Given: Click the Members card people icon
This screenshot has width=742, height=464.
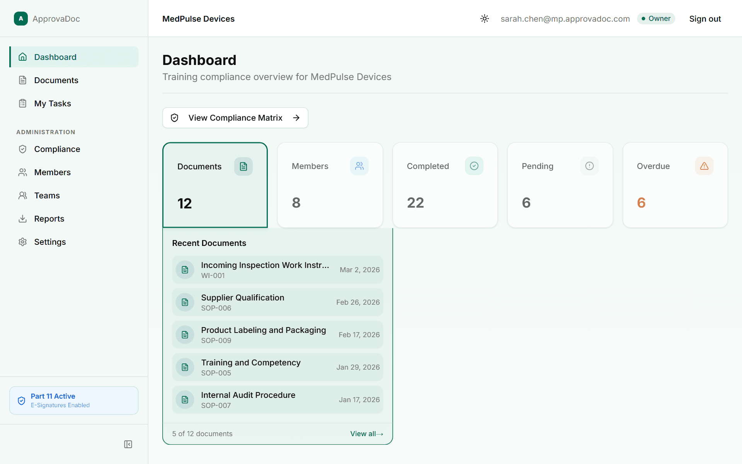Looking at the screenshot, I should coord(359,166).
